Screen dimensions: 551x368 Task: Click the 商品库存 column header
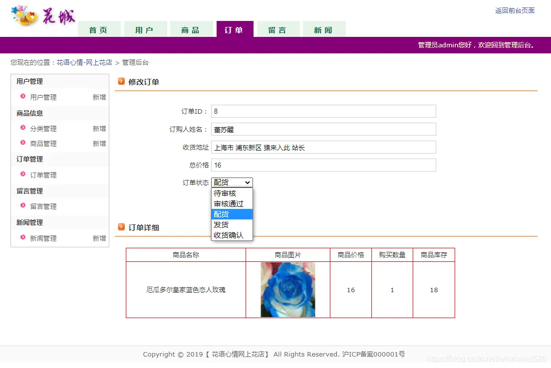point(434,255)
